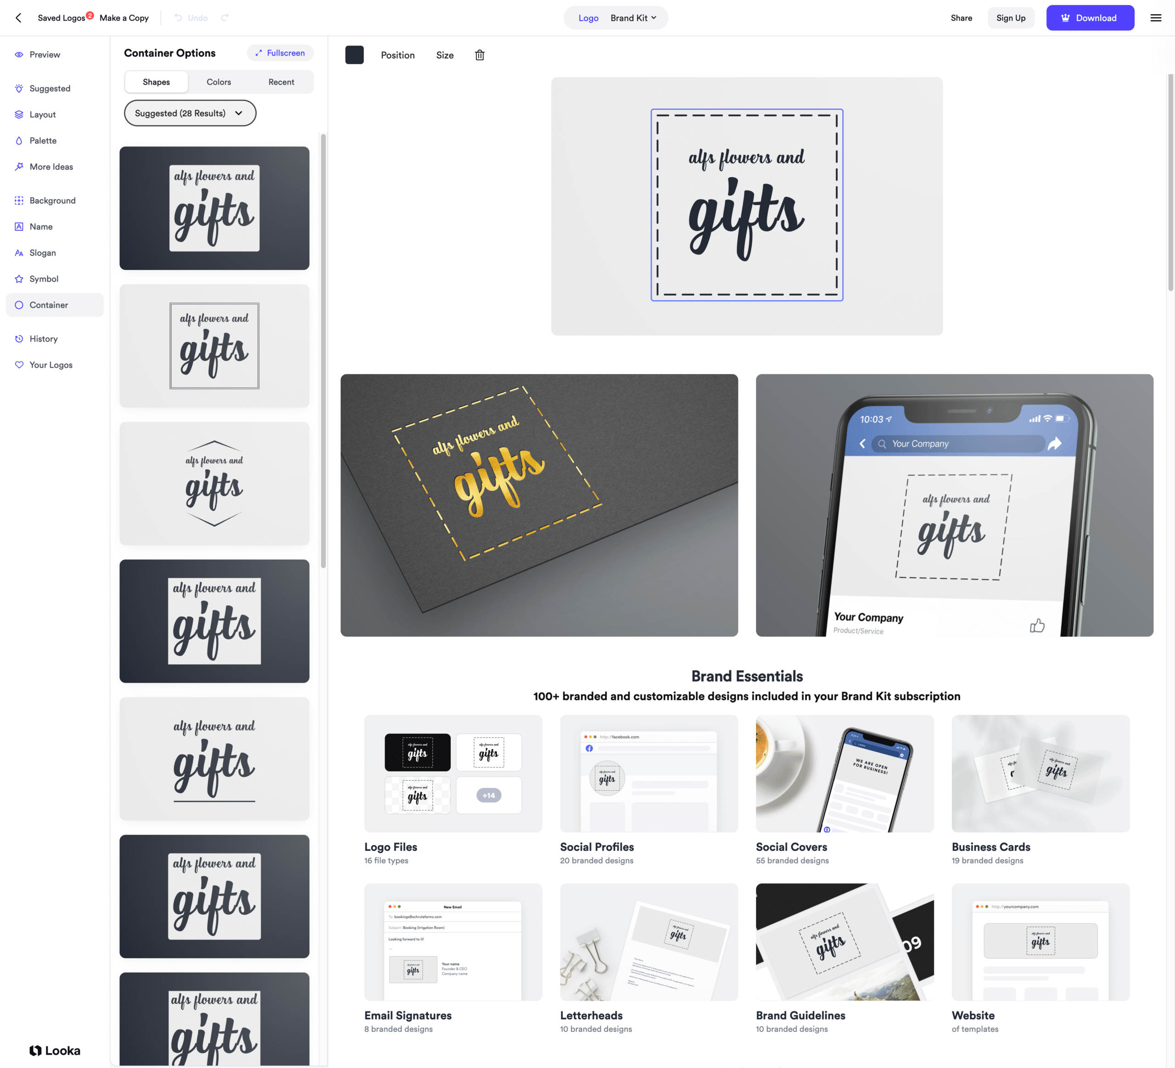Open the Symbol panel
1175x1068 pixels.
point(43,278)
